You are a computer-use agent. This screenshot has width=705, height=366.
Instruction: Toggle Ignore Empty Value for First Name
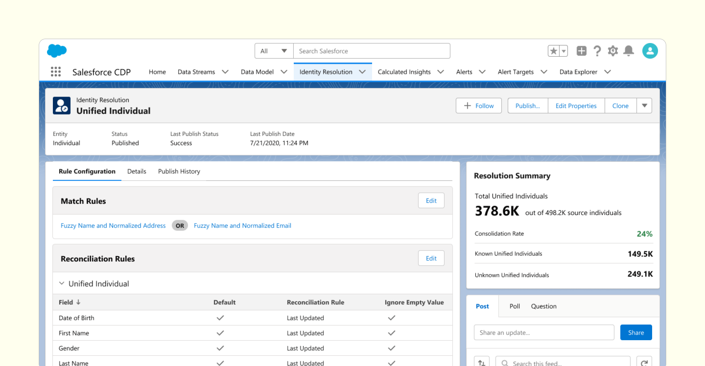tap(391, 333)
